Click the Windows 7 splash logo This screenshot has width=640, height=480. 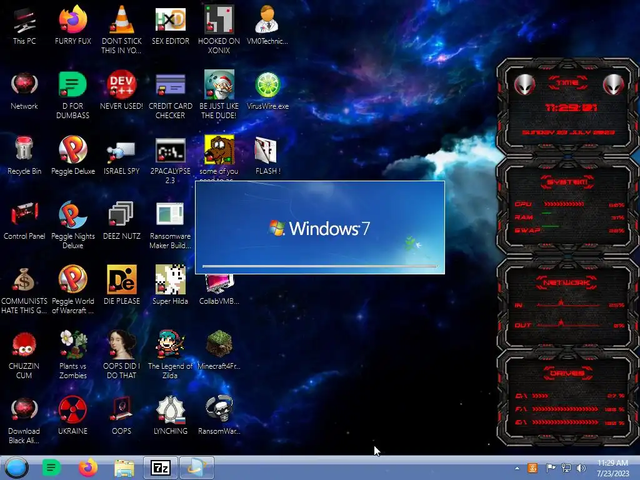[319, 227]
